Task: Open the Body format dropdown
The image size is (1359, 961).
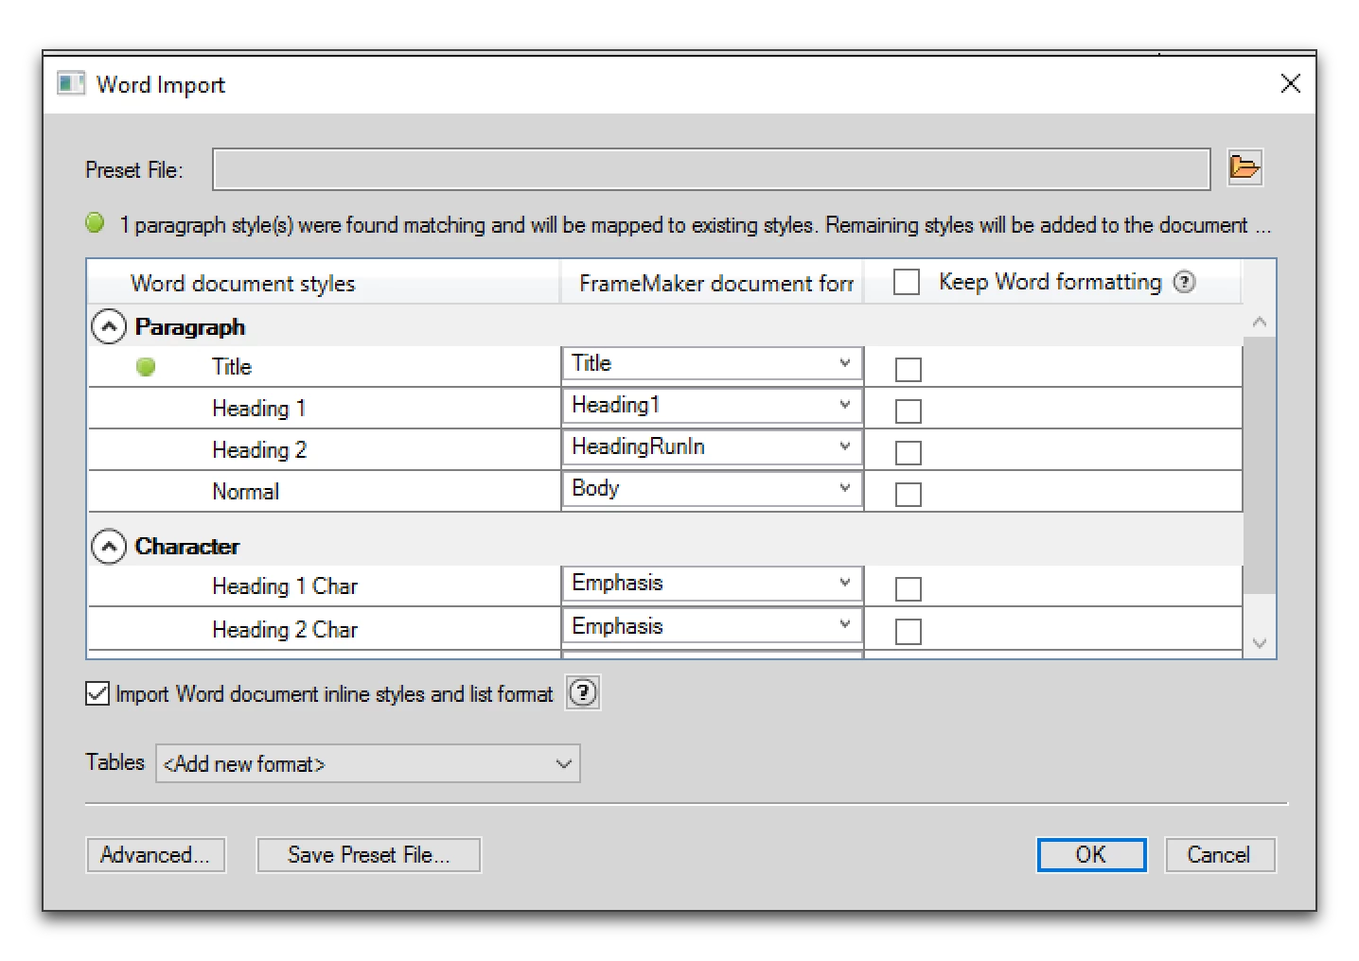Action: point(712,488)
